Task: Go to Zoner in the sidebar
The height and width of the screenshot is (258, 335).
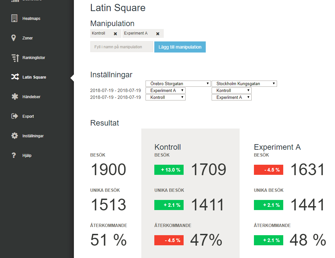Action: [28, 38]
